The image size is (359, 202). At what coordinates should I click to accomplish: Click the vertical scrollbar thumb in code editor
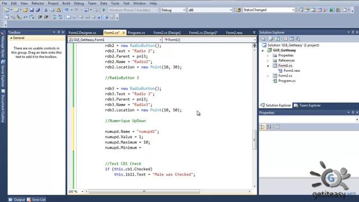tap(254, 140)
